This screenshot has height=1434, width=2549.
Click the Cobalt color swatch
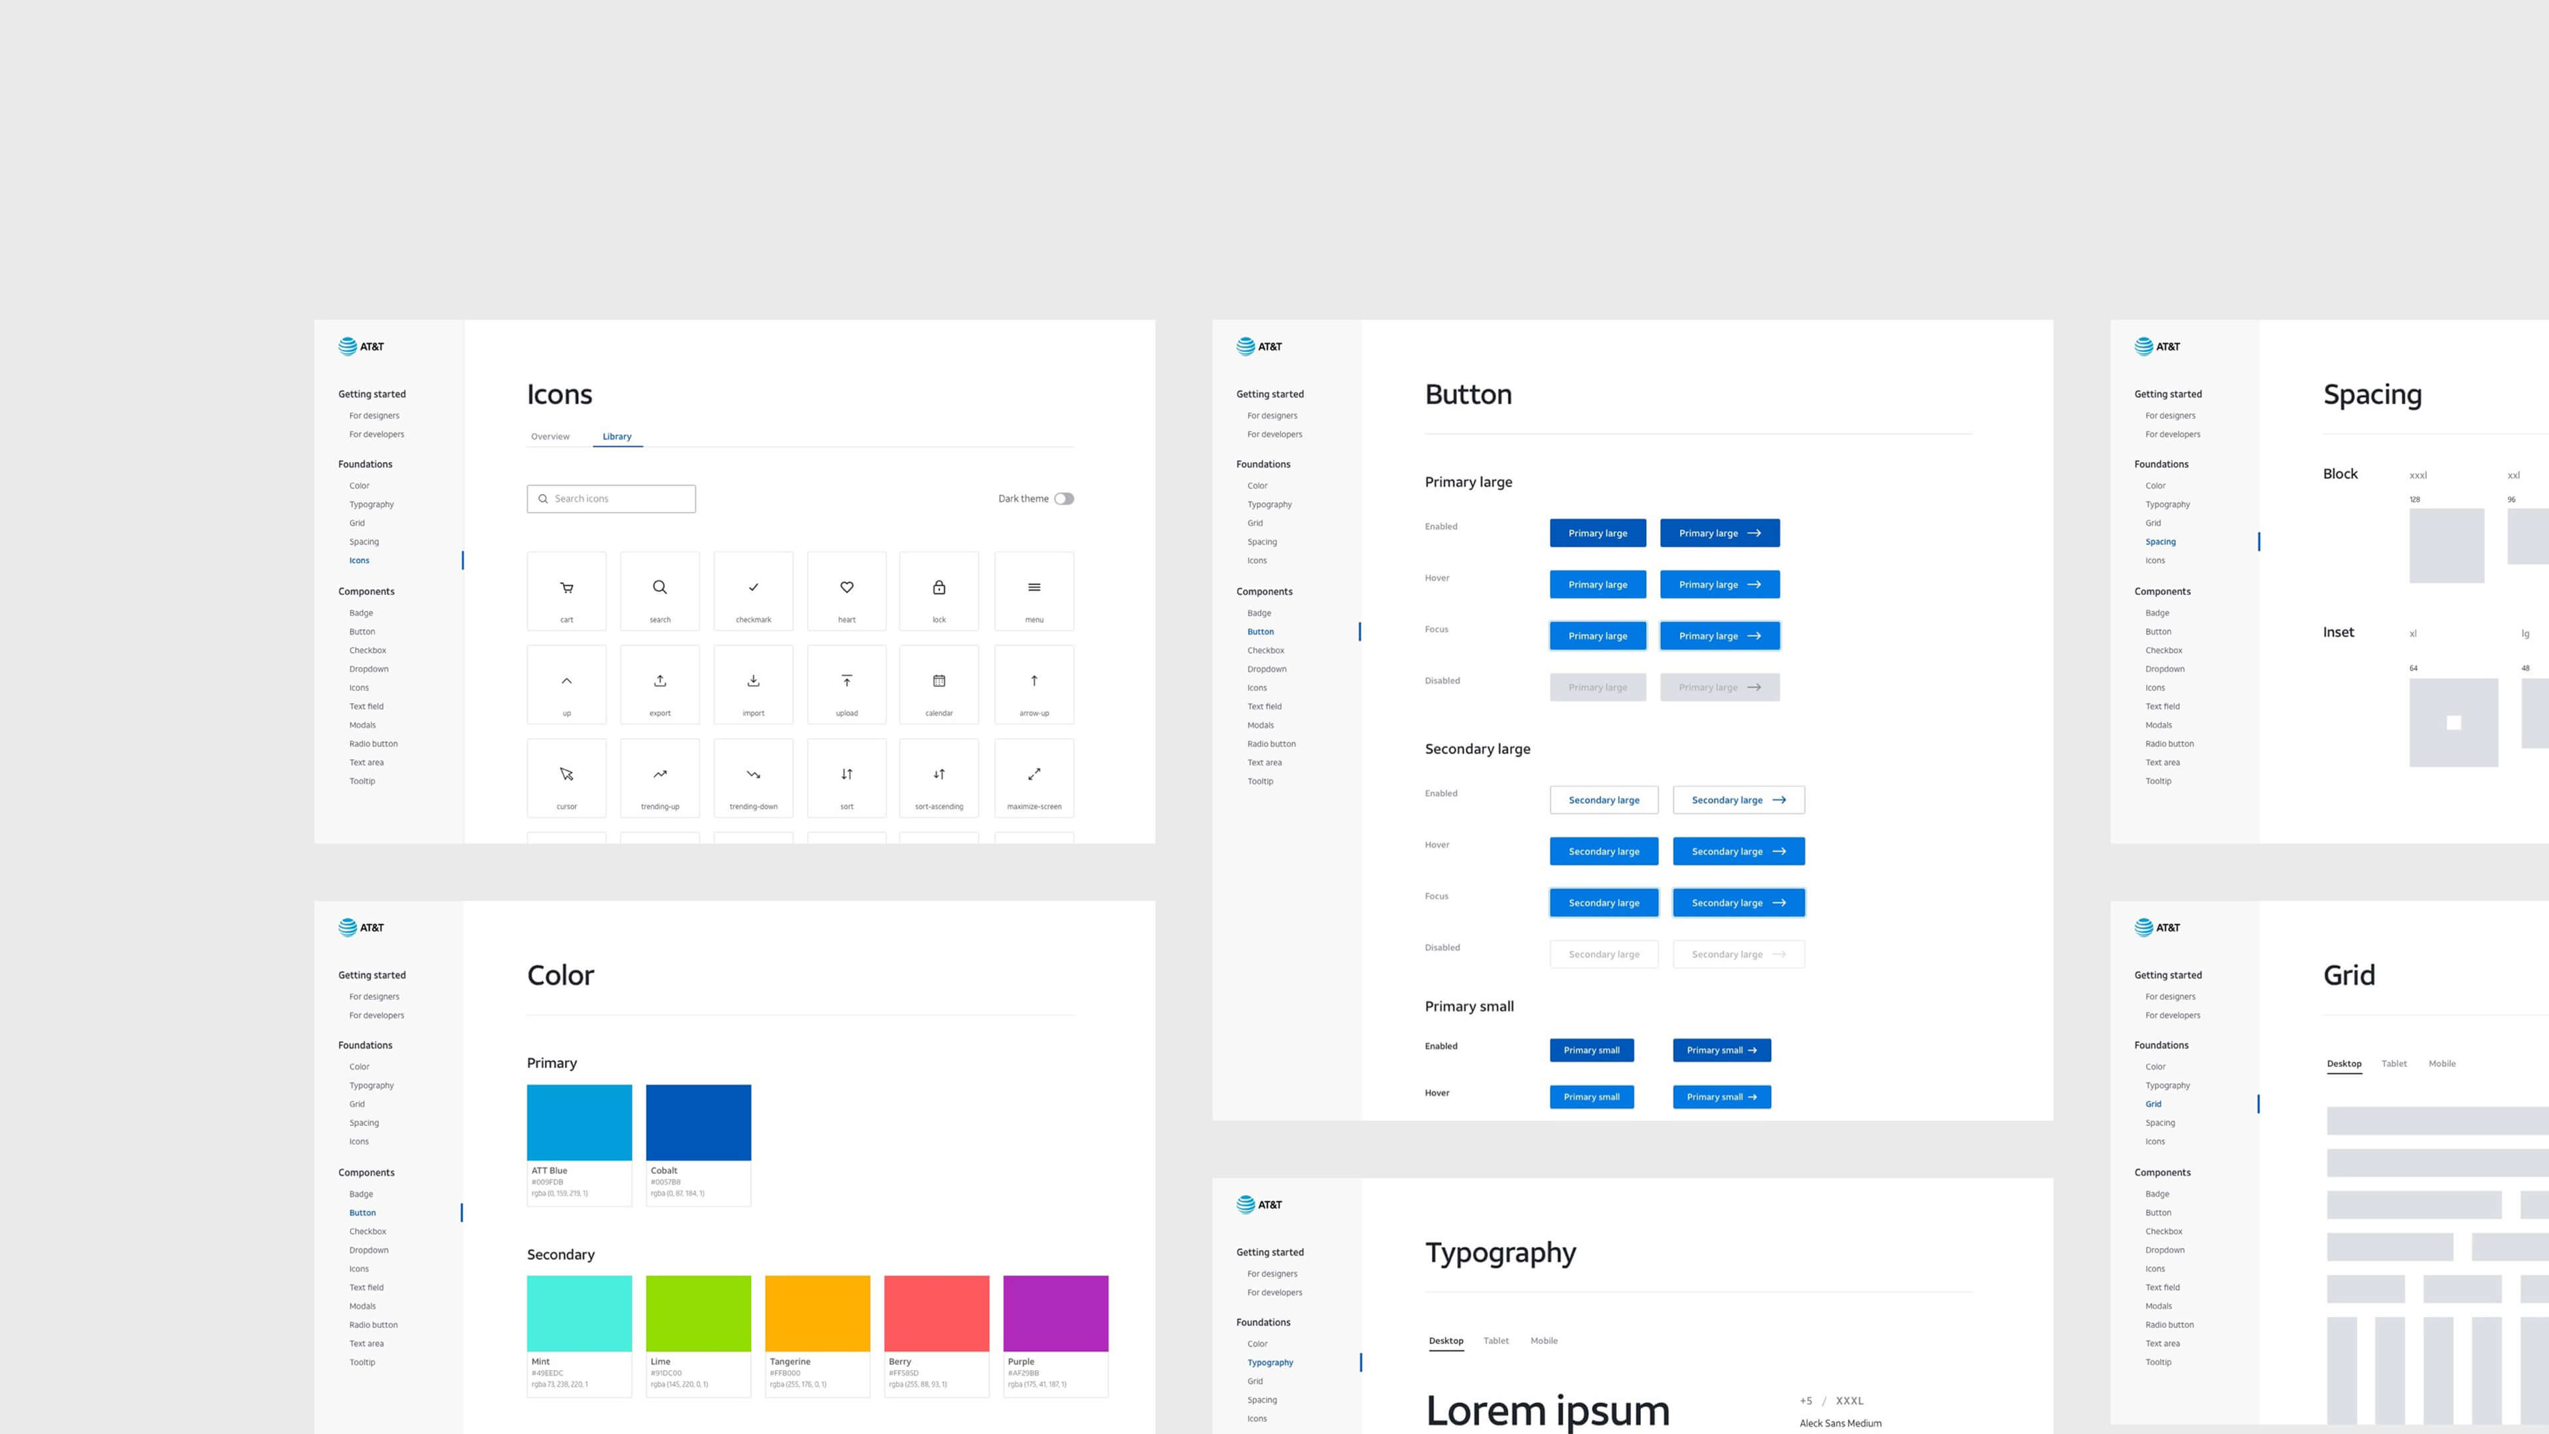pos(698,1122)
